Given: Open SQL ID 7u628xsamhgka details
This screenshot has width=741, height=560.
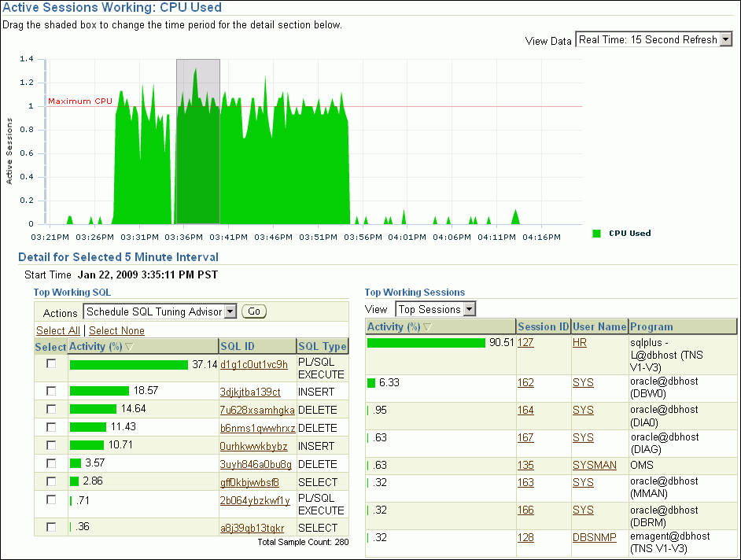Looking at the screenshot, I should (257, 410).
